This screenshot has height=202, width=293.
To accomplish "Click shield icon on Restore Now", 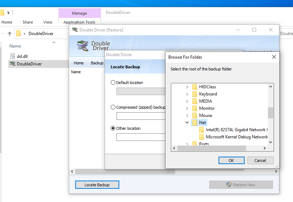I will pos(229,184).
